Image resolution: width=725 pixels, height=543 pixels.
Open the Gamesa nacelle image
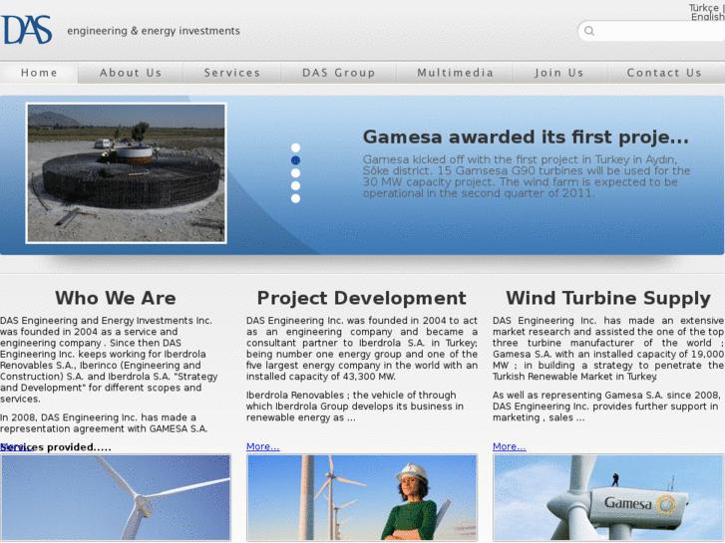608,497
